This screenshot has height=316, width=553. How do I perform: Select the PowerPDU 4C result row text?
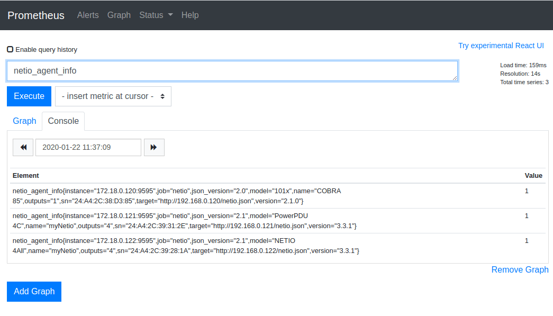pos(185,221)
